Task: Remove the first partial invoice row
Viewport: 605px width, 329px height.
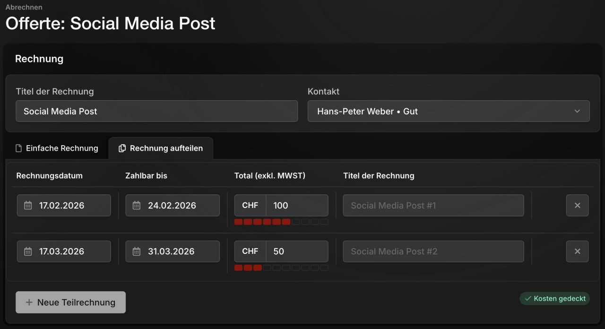Action: coord(577,206)
